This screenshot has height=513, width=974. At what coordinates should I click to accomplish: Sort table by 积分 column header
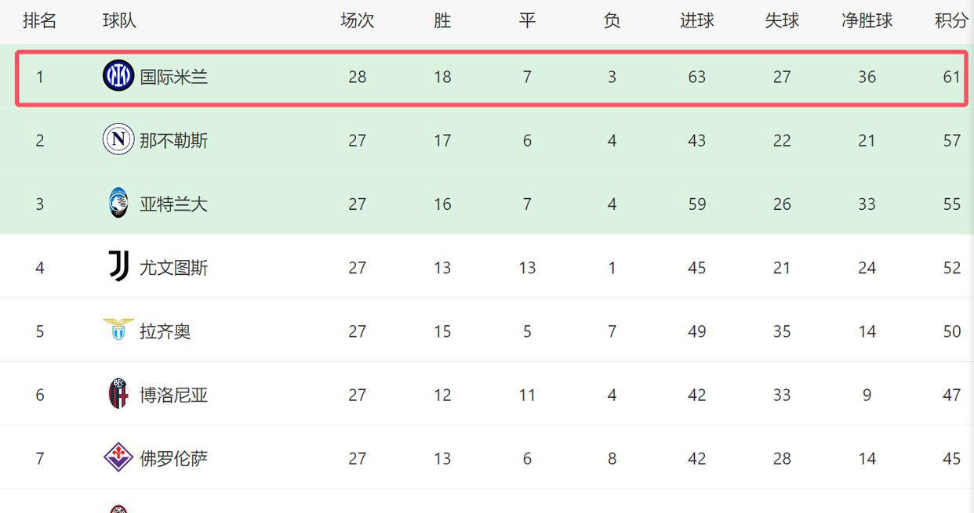coord(952,20)
